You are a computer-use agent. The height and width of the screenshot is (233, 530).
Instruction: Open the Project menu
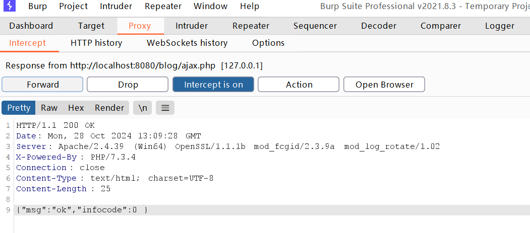pyautogui.click(x=73, y=6)
